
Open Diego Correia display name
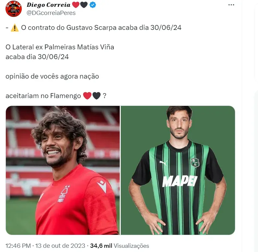click(x=49, y=5)
